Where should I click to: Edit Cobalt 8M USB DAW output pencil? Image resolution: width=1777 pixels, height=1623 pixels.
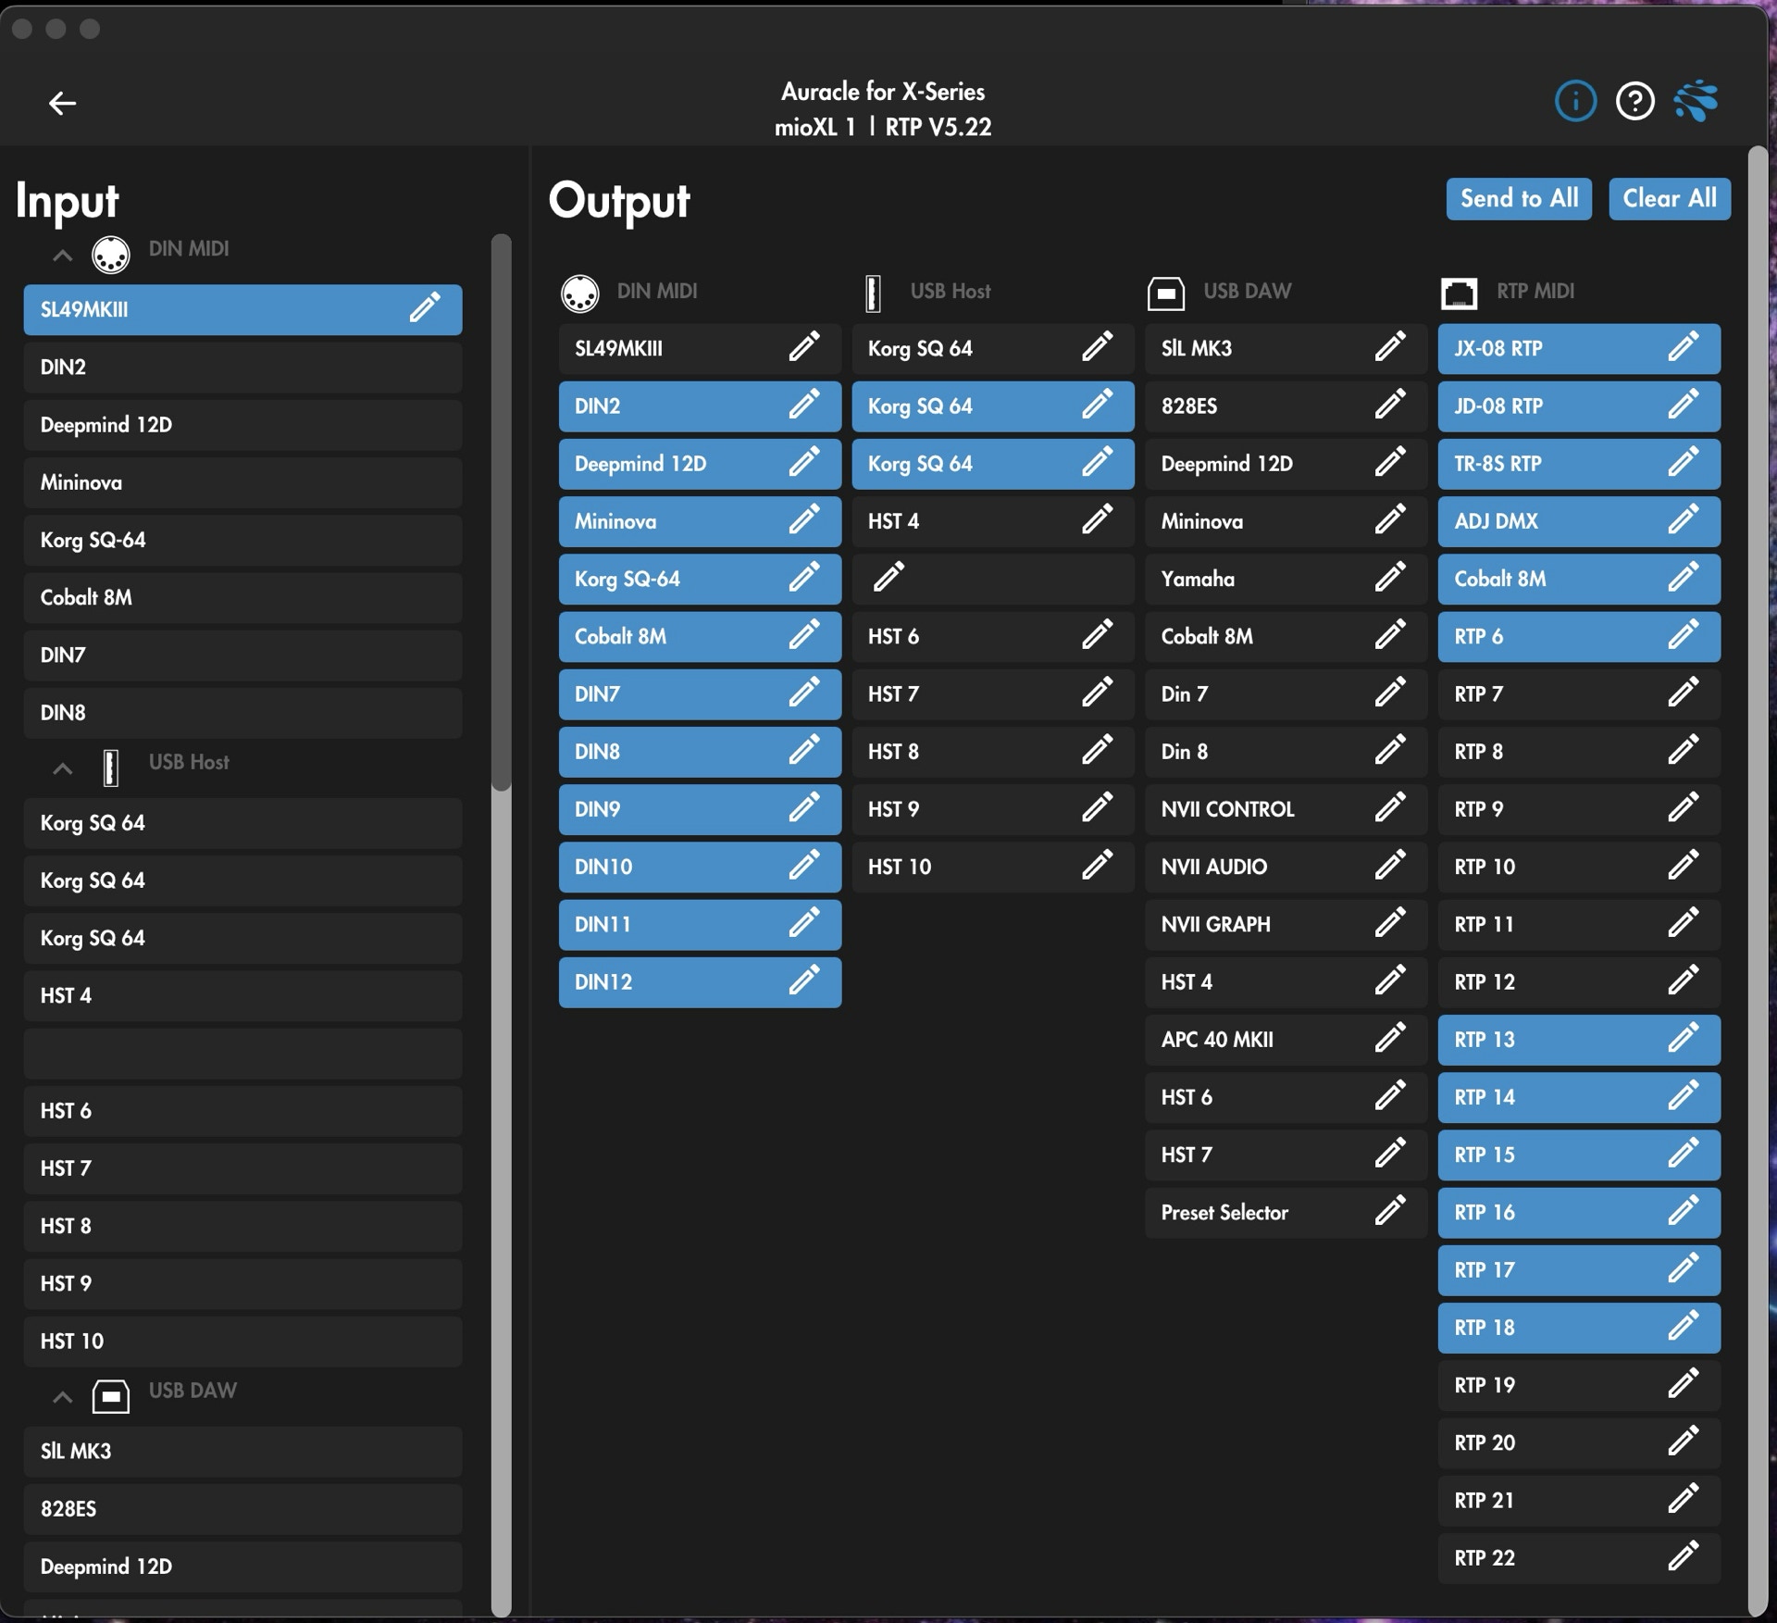click(1390, 634)
